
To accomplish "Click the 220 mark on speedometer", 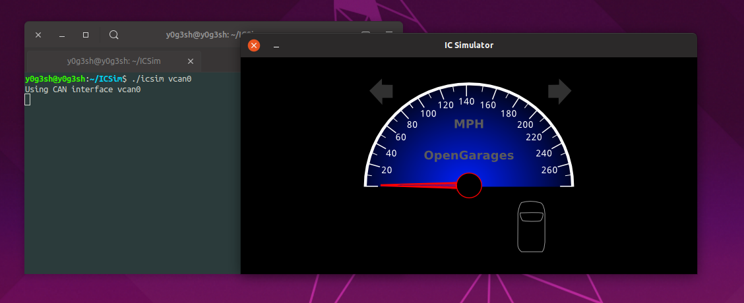I will coord(534,138).
